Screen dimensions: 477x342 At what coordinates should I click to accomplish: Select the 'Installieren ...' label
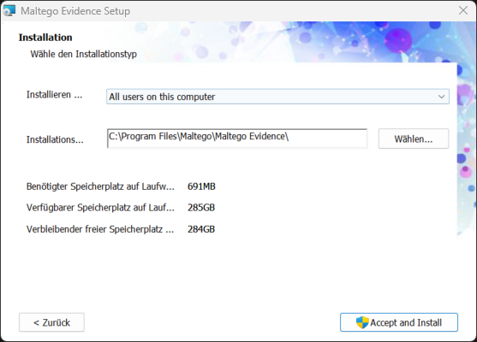click(x=55, y=95)
